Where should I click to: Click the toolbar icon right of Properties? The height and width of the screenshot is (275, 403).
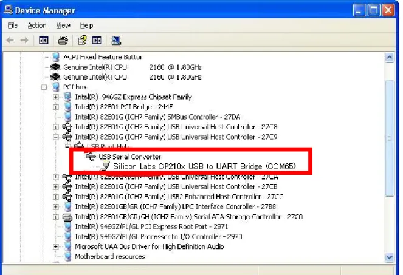(97, 40)
